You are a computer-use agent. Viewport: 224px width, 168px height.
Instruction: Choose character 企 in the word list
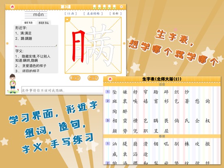point(197,121)
